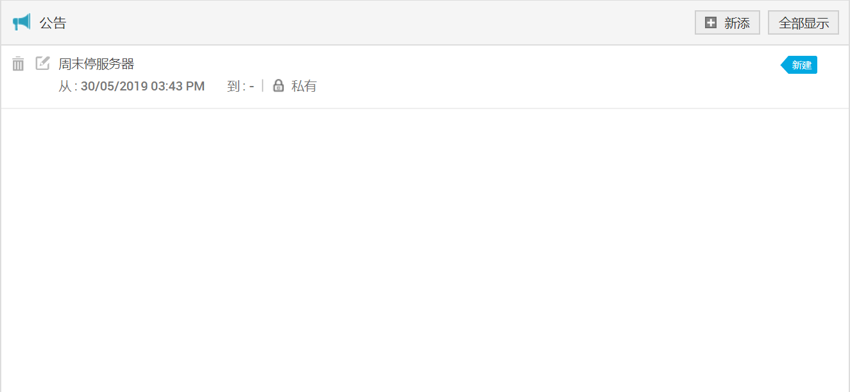Click the 到 end-date label

234,86
